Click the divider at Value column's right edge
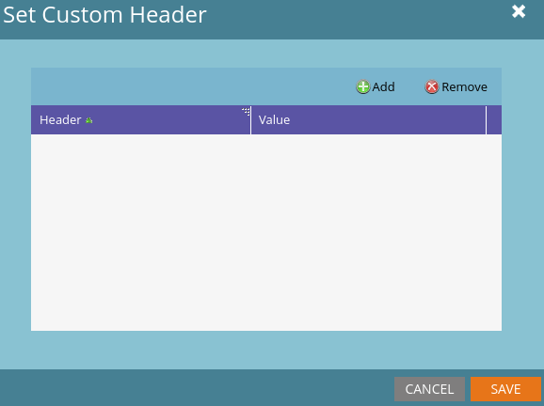The height and width of the screenshot is (406, 544). coord(486,120)
